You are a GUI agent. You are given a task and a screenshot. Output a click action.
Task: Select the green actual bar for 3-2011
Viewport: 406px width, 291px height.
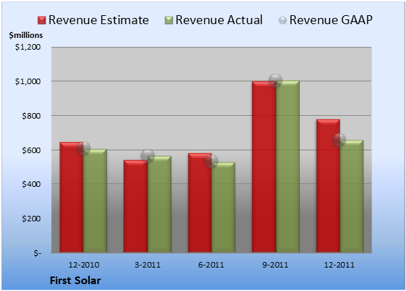click(x=159, y=204)
